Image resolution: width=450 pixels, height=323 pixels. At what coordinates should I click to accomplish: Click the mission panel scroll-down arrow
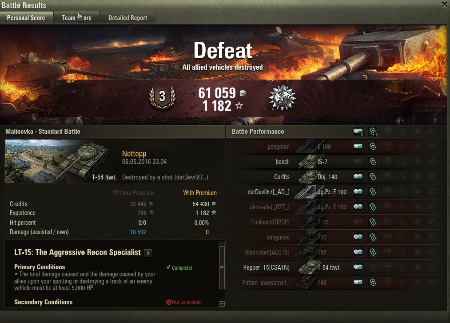point(222,304)
